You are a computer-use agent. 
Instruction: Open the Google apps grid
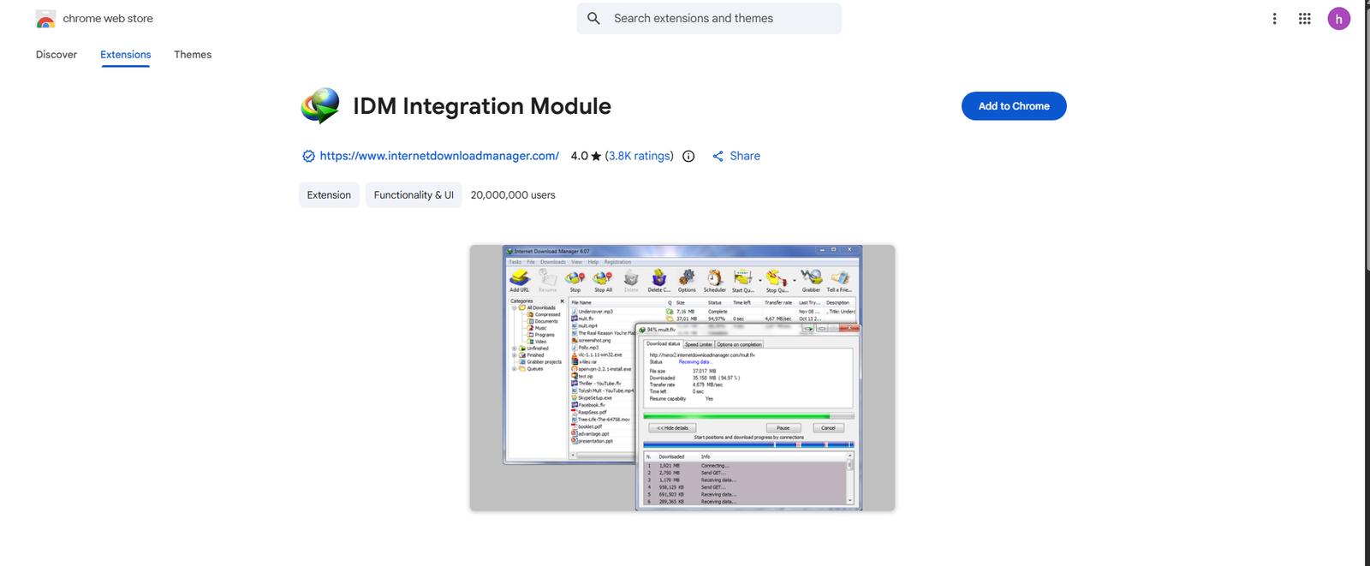[1304, 19]
